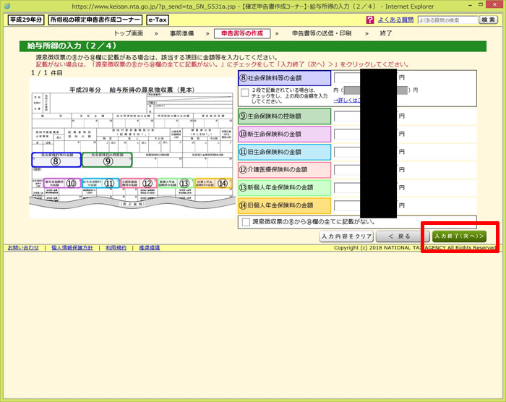Screen dimensions: 506x402
Task: Click the ⑧ marker on the sample slip
Action: pos(56,161)
